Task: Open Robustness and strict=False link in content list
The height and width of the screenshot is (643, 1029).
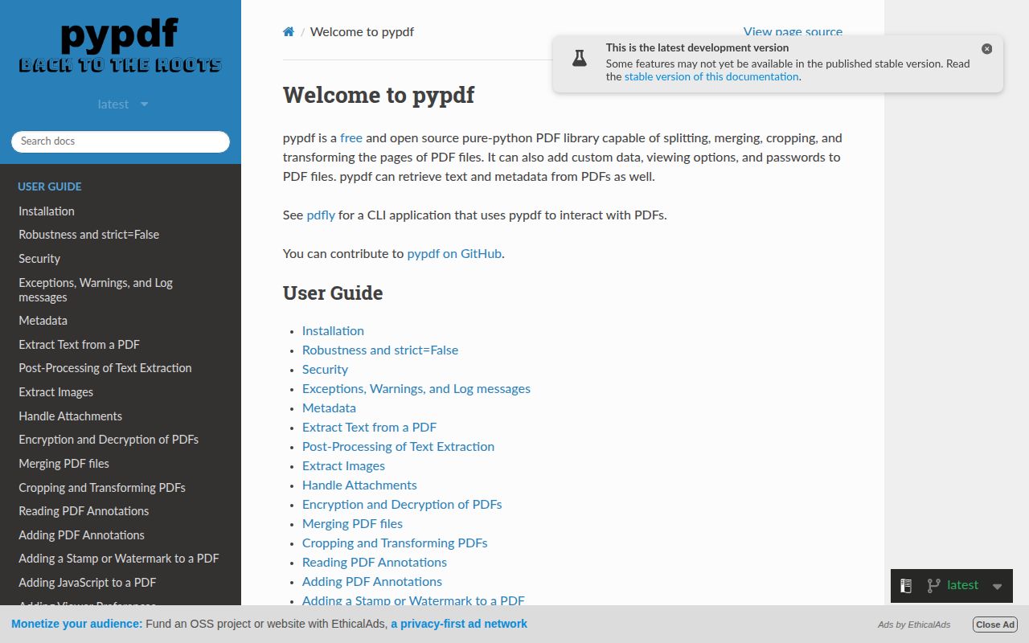Action: [x=380, y=350]
